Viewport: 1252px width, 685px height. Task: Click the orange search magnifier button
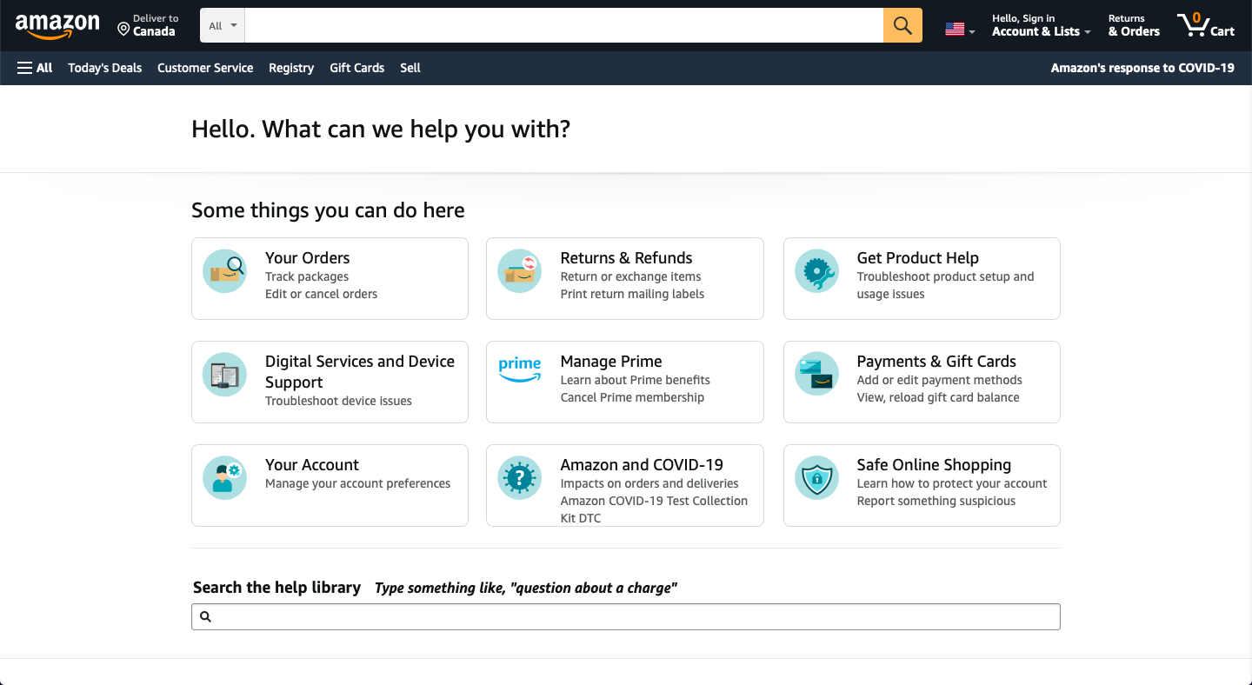pos(902,26)
